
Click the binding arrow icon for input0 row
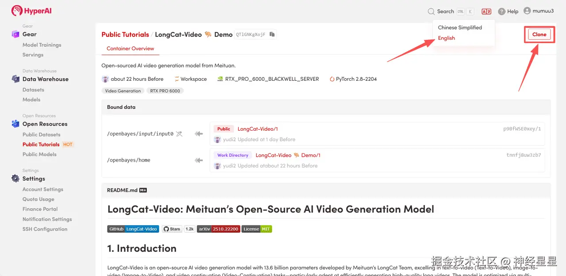pyautogui.click(x=199, y=134)
